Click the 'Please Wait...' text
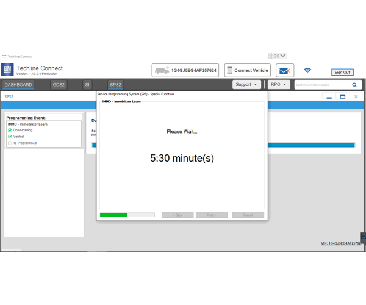 tap(182, 132)
